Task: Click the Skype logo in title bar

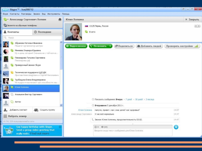Action: point(5,10)
